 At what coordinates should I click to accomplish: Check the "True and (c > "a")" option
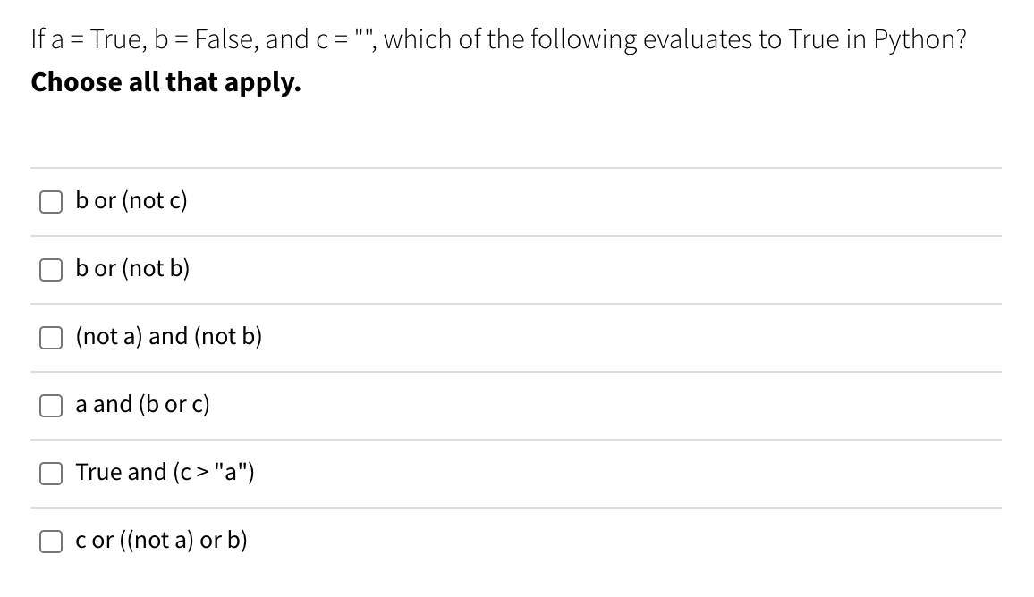51,473
